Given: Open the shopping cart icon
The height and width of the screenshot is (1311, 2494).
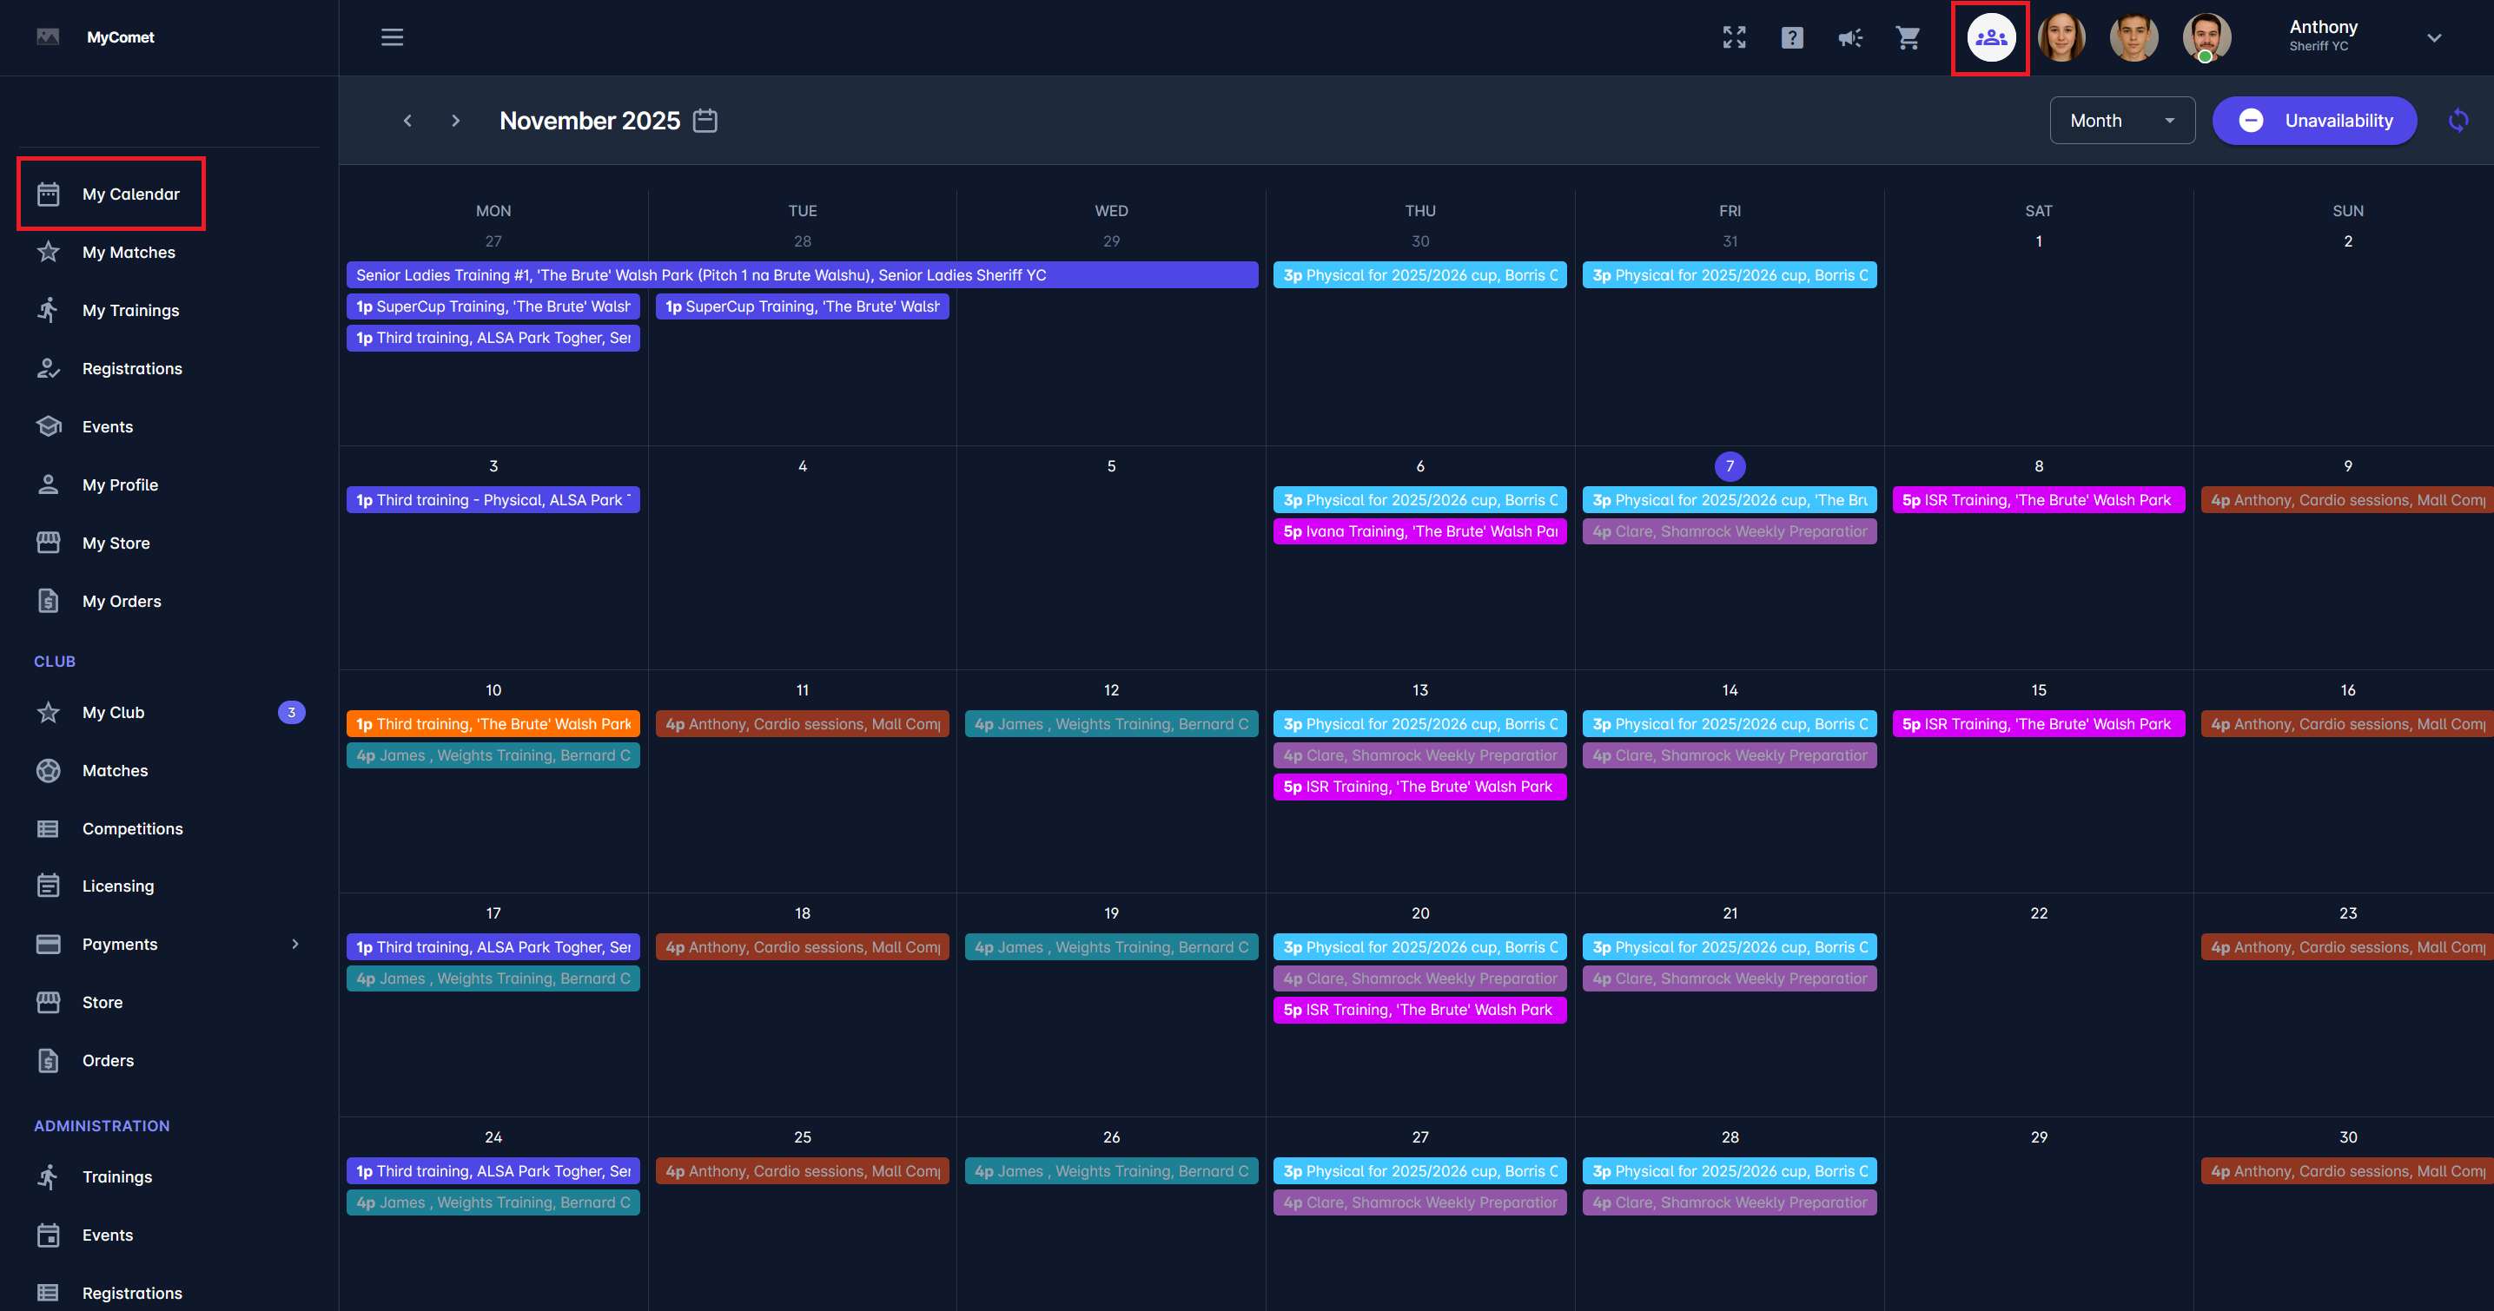Looking at the screenshot, I should pyautogui.click(x=1909, y=37).
